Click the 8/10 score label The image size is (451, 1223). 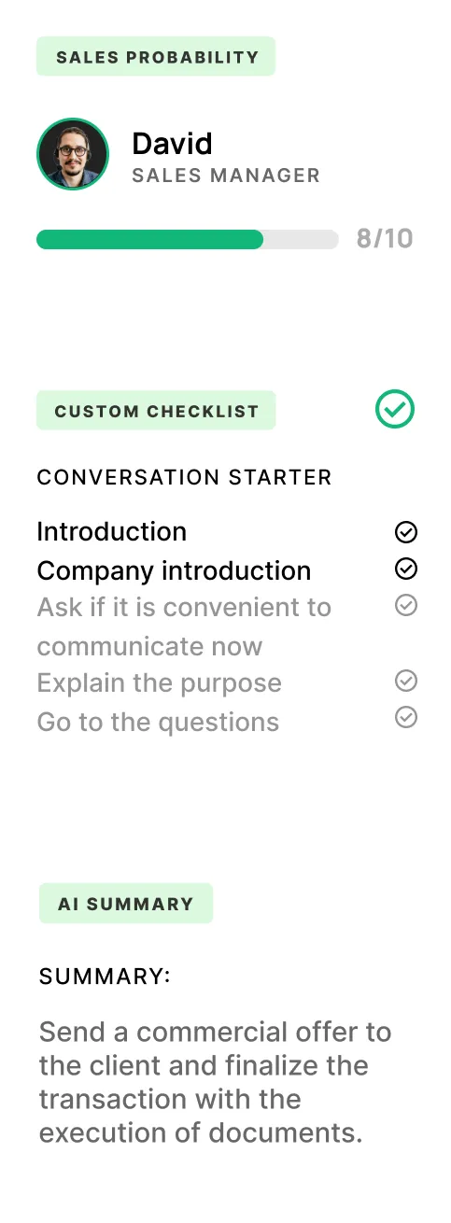[385, 239]
